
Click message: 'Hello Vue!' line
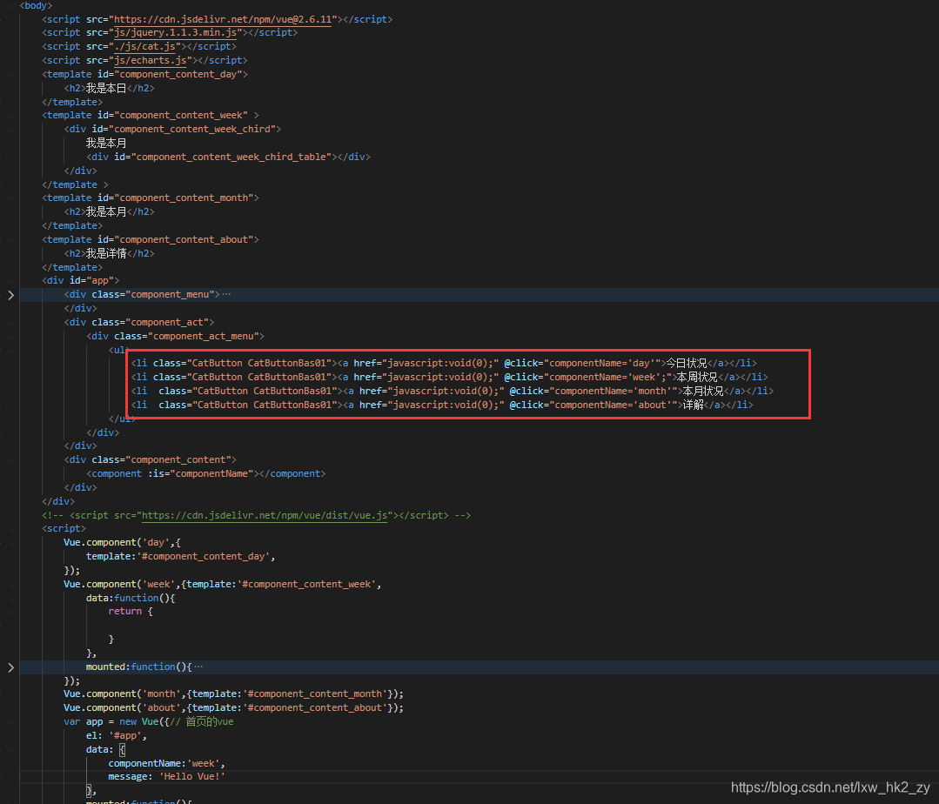[x=166, y=776]
